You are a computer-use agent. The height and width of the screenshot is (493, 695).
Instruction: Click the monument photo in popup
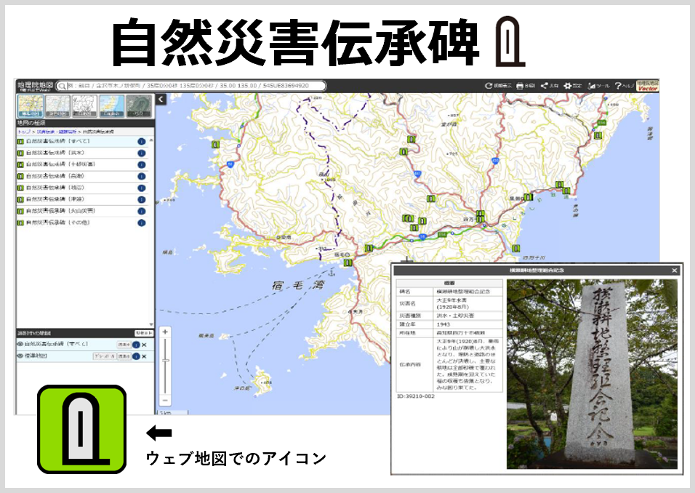point(592,374)
